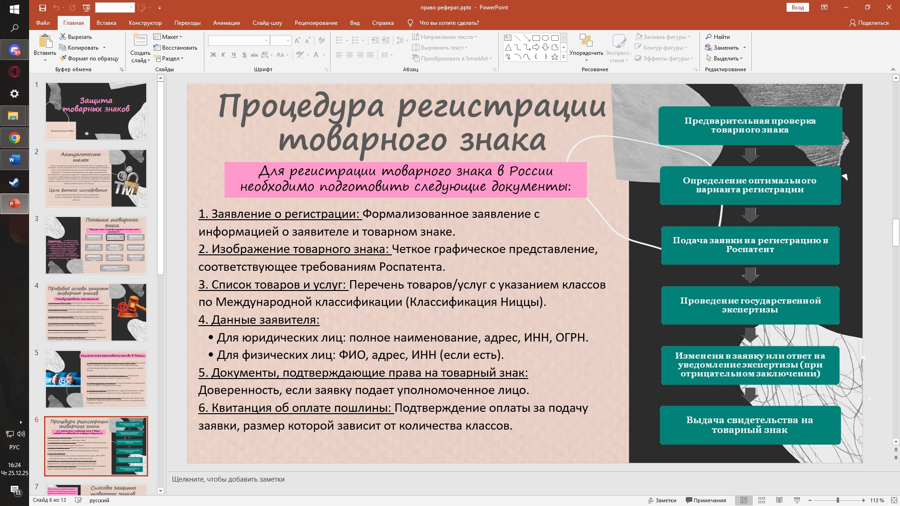Toggle Заметки notes pane
The height and width of the screenshot is (506, 900).
coord(662,500)
